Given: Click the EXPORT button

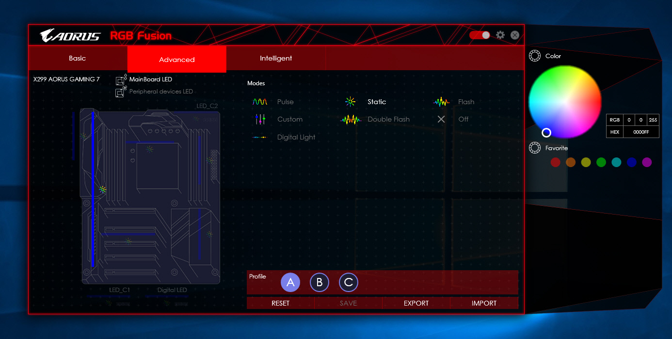Looking at the screenshot, I should pos(416,303).
